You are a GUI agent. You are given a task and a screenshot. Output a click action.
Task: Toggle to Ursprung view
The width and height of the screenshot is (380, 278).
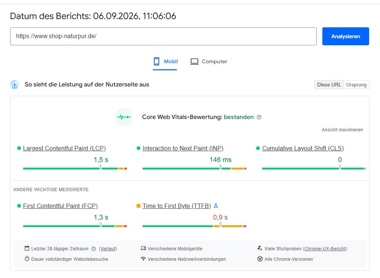point(356,85)
